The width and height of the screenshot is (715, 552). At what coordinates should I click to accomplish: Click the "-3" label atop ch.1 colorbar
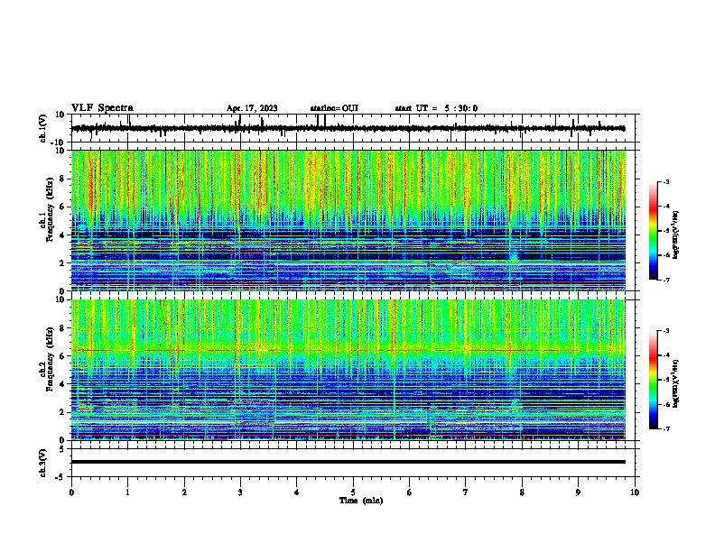click(666, 181)
